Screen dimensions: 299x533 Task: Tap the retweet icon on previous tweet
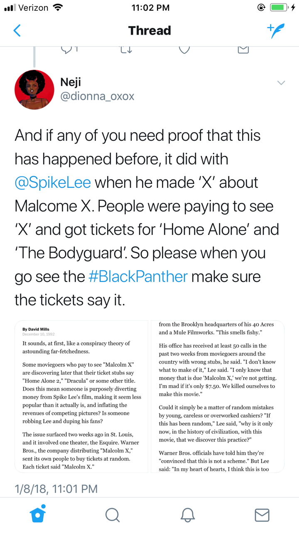pos(126,50)
